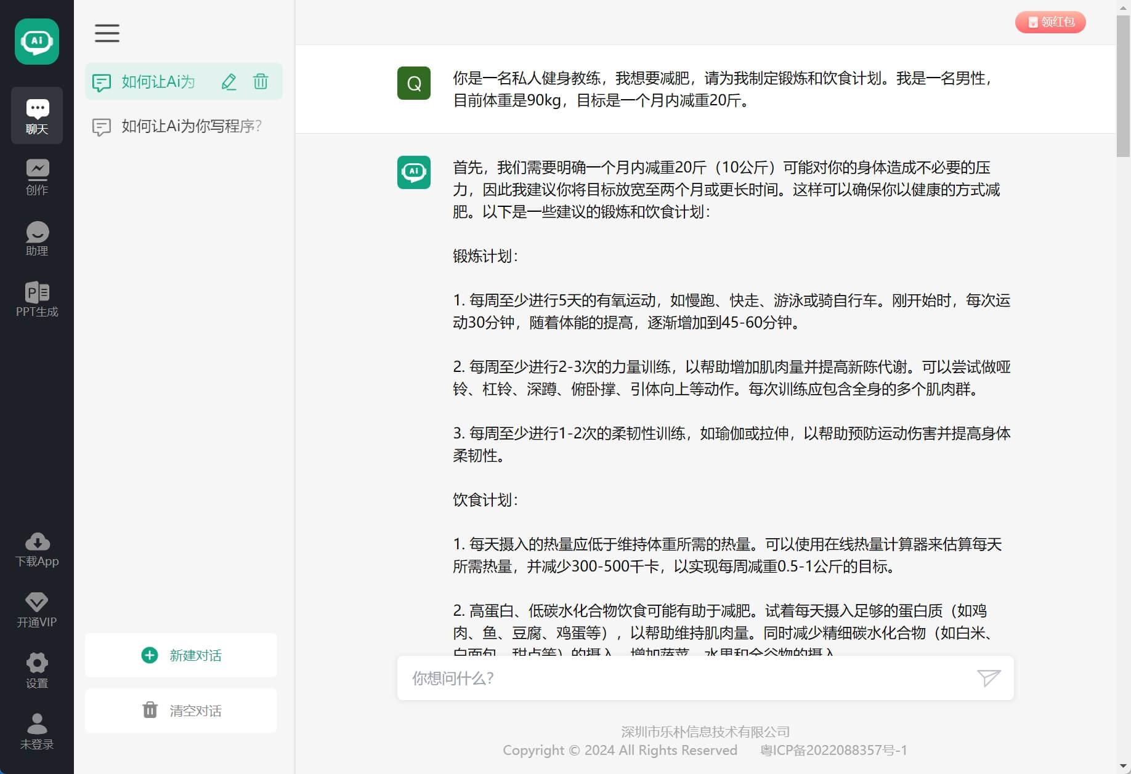Focus the 你想问什么? message input field
This screenshot has height=774, width=1131.
(684, 678)
